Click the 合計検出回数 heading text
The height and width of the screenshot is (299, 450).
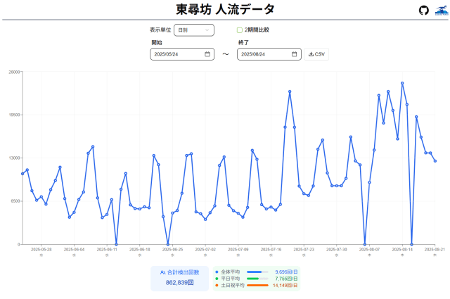pyautogui.click(x=183, y=272)
